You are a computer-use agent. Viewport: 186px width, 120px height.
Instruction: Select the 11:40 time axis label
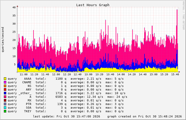45,74
